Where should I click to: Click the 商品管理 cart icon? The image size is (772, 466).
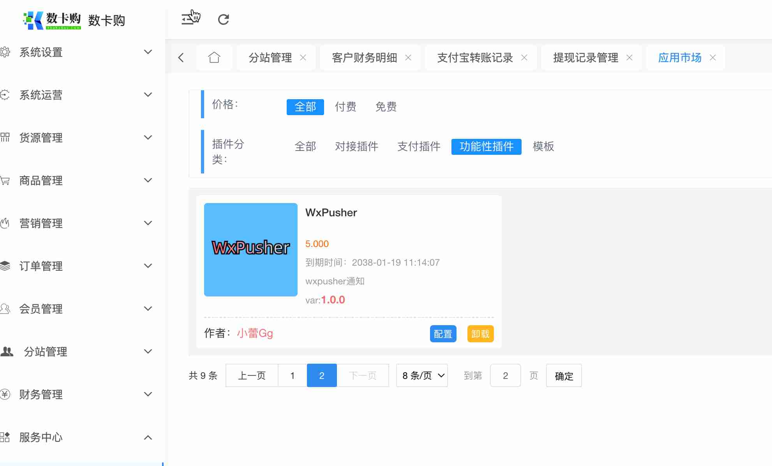(x=5, y=180)
